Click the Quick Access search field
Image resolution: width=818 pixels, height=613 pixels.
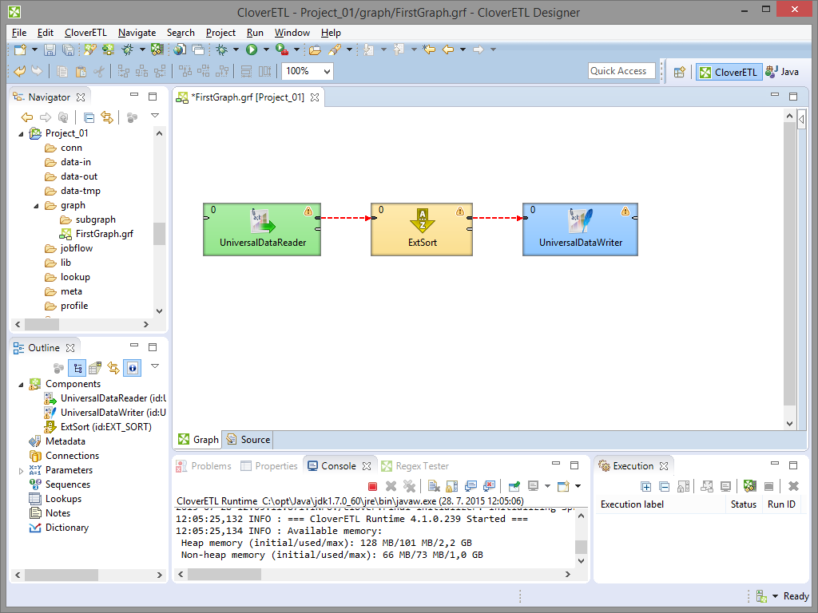tap(621, 71)
